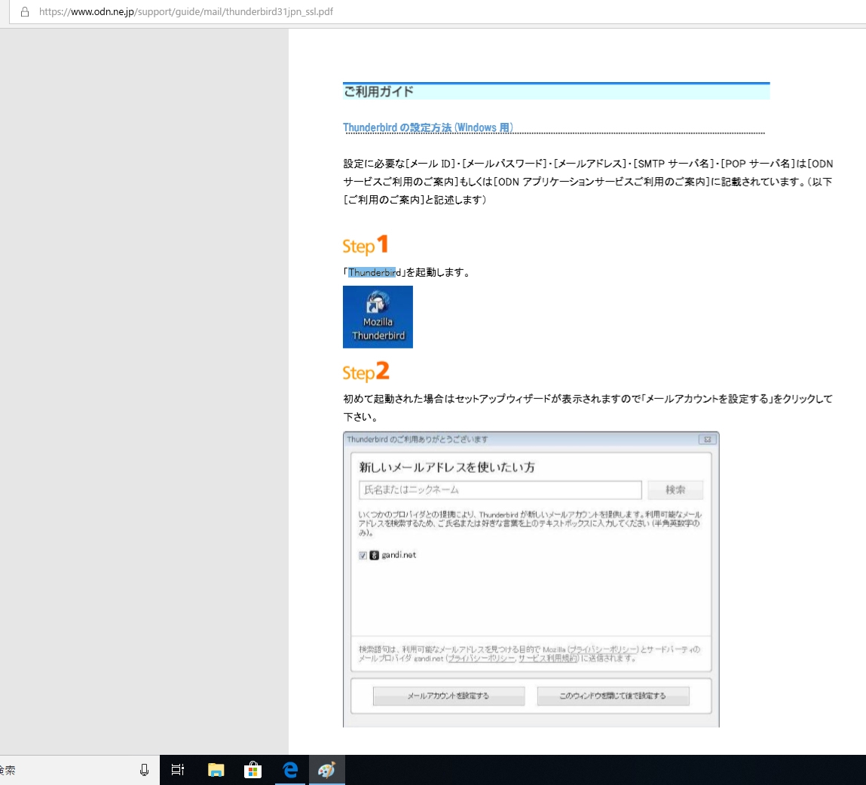Click the Edge browser taskbar icon
The image size is (866, 785).
pos(290,769)
